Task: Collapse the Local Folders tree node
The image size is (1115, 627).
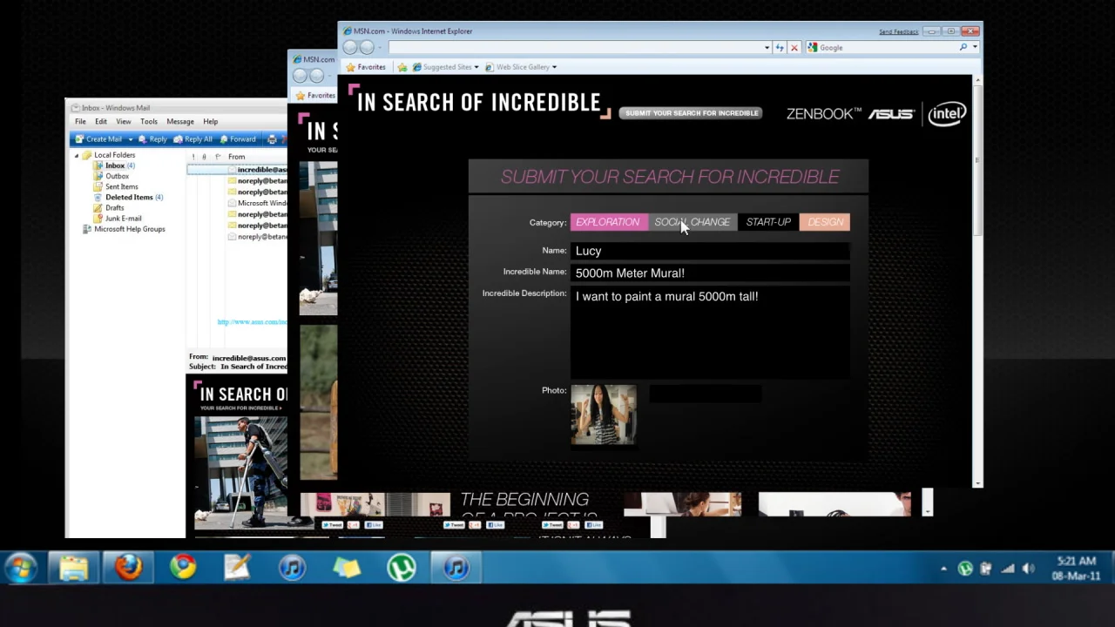Action: 77,155
